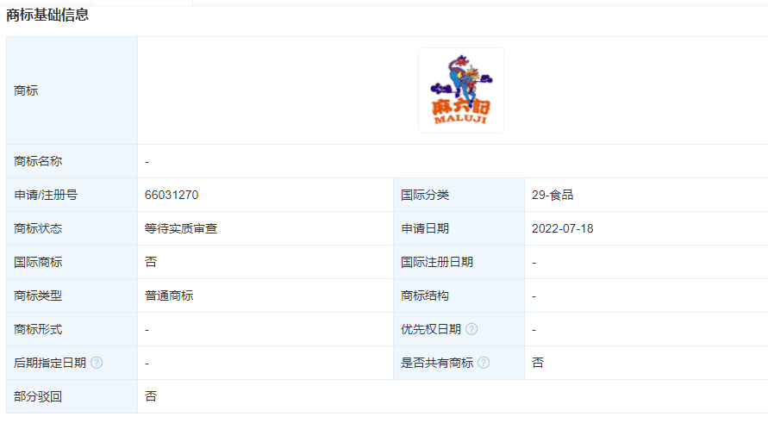This screenshot has width=768, height=423.
Task: Open the MALUJI trademark logo image
Action: 461,90
